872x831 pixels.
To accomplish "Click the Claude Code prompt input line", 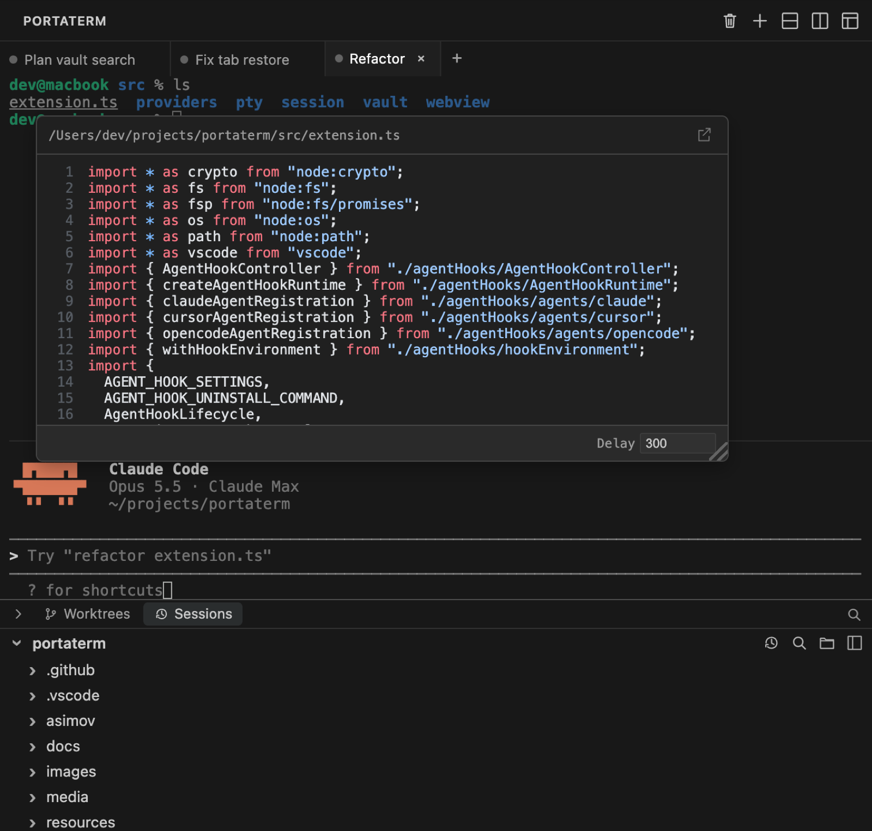I will click(435, 556).
